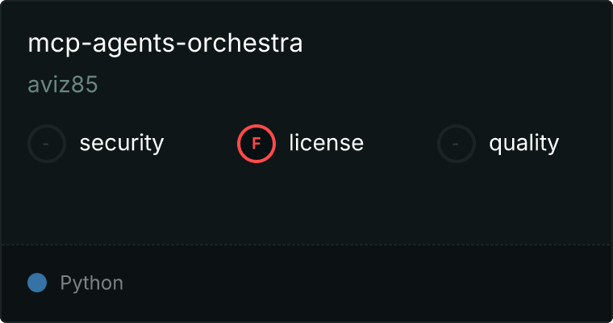The height and width of the screenshot is (323, 613).
Task: Click the blank header area right of the title
Action: [452, 44]
